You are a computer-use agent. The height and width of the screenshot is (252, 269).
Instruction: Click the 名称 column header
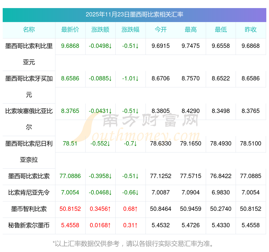pos(29,30)
